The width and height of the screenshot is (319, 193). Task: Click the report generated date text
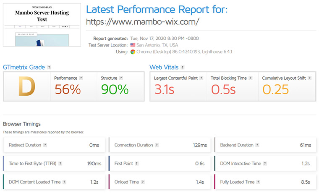point(165,39)
